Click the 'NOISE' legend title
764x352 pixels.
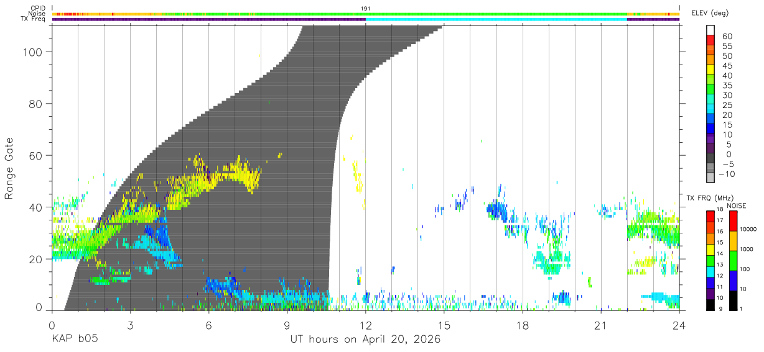(x=737, y=205)
